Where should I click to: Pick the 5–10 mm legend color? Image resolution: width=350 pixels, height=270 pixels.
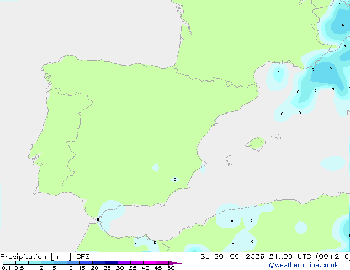[60, 263]
